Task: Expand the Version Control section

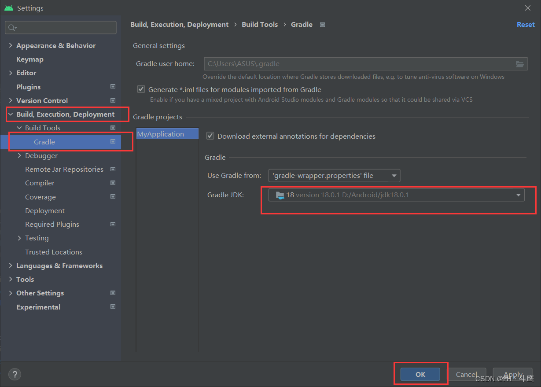Action: point(11,100)
